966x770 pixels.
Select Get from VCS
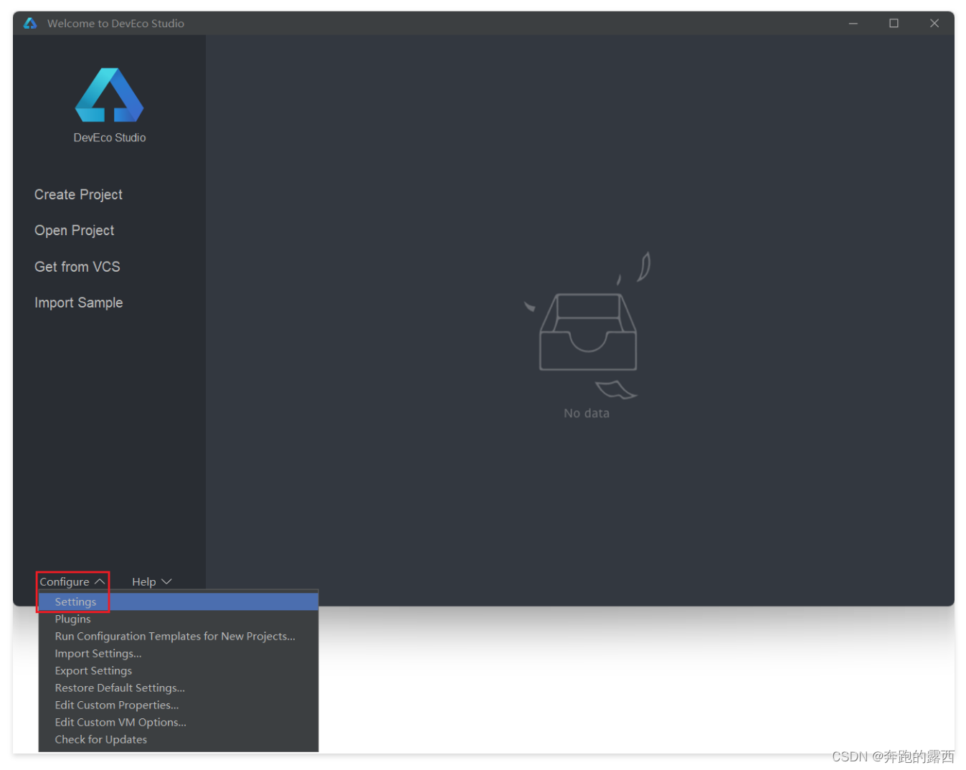pos(77,267)
